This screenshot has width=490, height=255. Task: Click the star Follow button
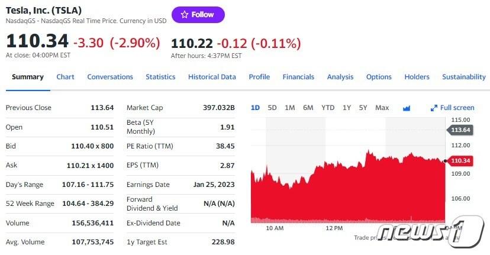tap(198, 15)
